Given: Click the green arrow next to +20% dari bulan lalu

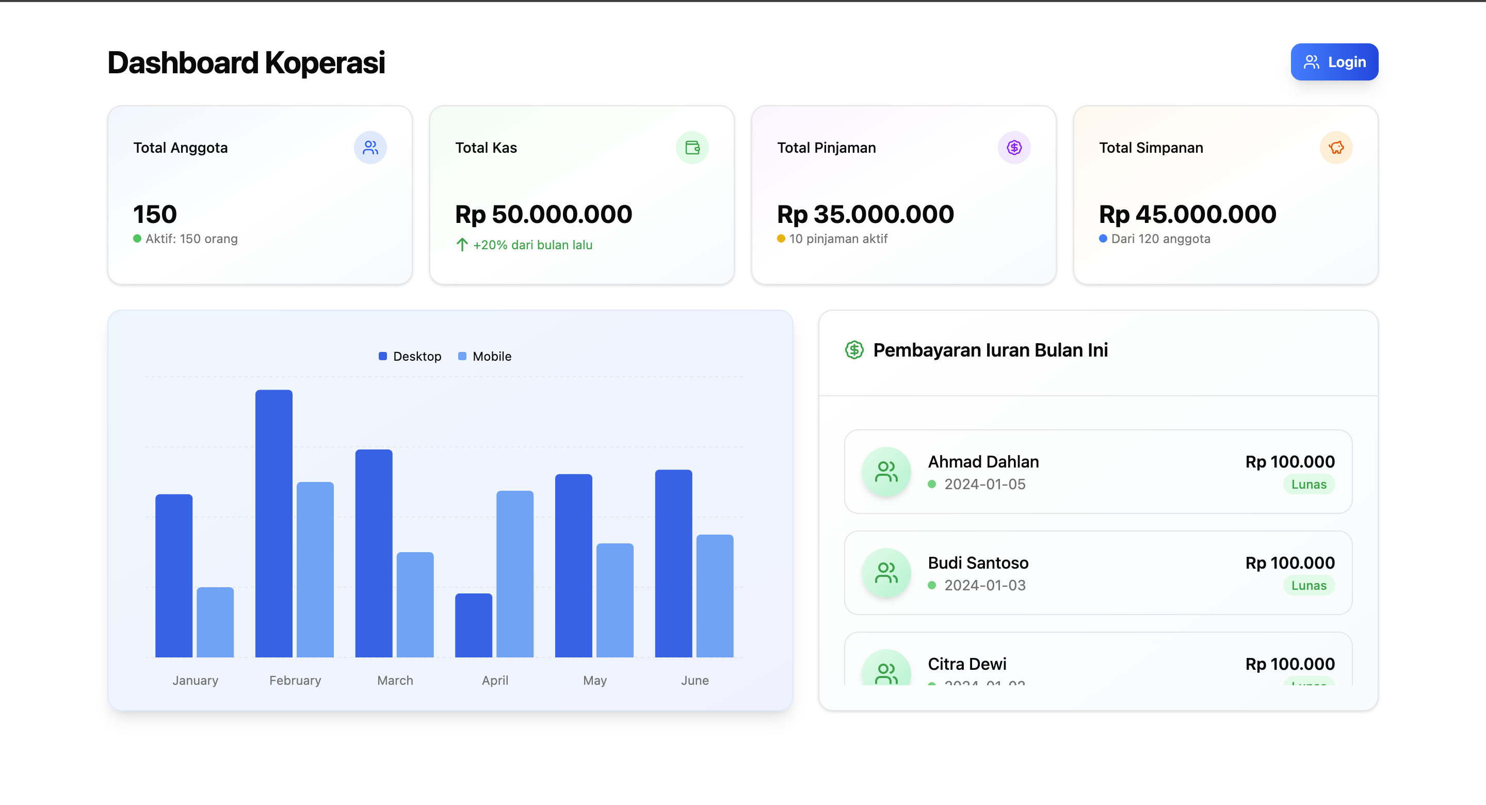Looking at the screenshot, I should tap(462, 245).
